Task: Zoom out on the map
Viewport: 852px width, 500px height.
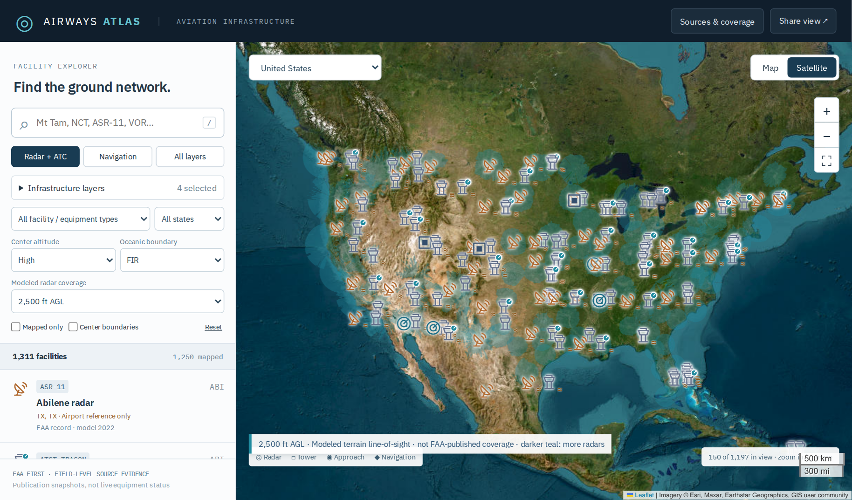Action: (826, 136)
